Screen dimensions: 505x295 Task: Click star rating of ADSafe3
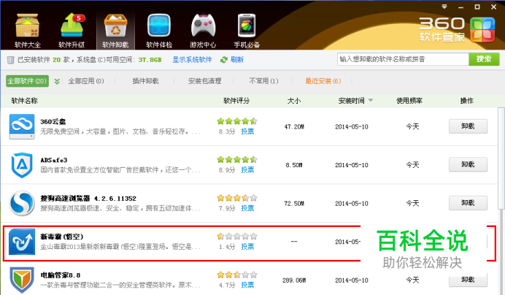coord(237,160)
